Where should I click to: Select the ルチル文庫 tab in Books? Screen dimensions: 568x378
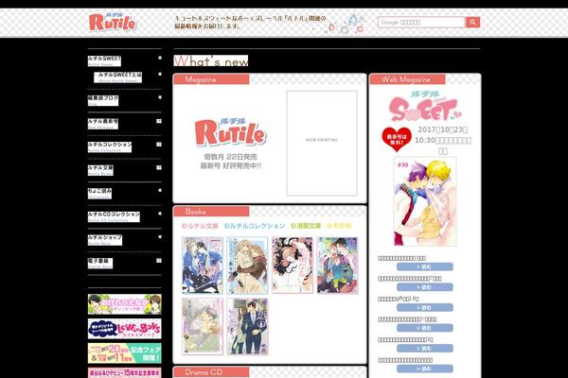pyautogui.click(x=200, y=226)
